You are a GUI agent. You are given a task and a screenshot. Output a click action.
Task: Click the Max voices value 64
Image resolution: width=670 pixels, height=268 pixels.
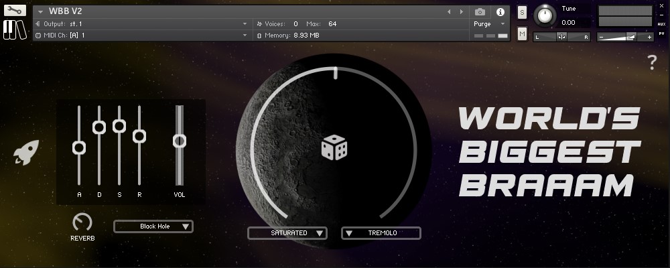pos(332,24)
